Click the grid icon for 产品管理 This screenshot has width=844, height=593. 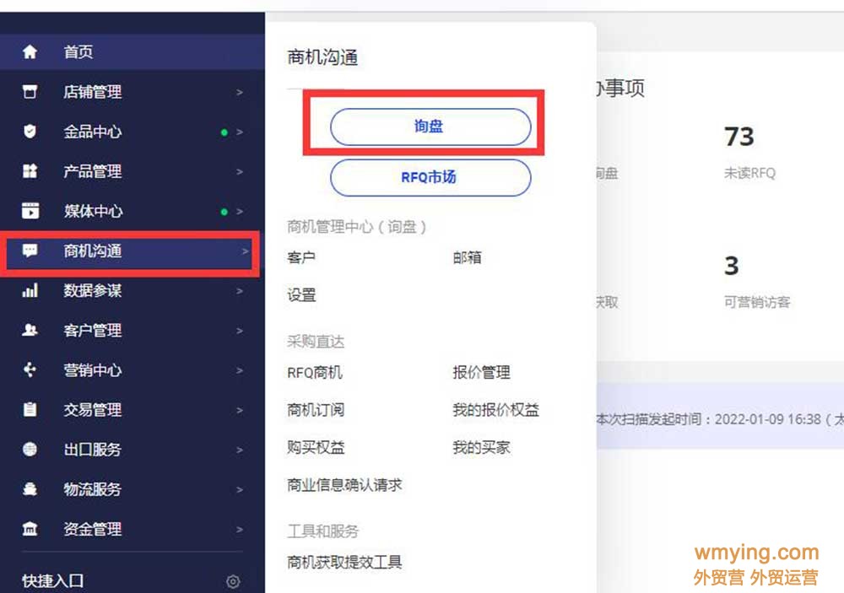coord(30,171)
